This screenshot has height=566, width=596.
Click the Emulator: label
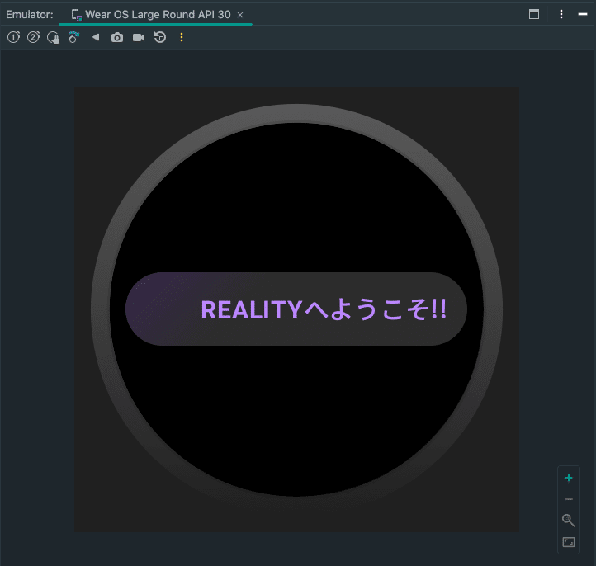(30, 14)
